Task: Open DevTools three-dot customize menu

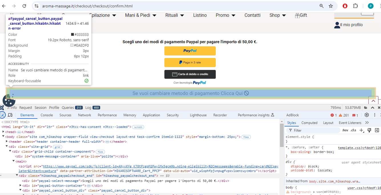Action: click(375, 115)
